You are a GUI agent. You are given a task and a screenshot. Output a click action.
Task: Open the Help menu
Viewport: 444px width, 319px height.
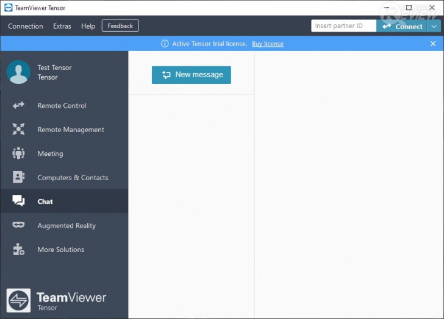[x=88, y=26]
